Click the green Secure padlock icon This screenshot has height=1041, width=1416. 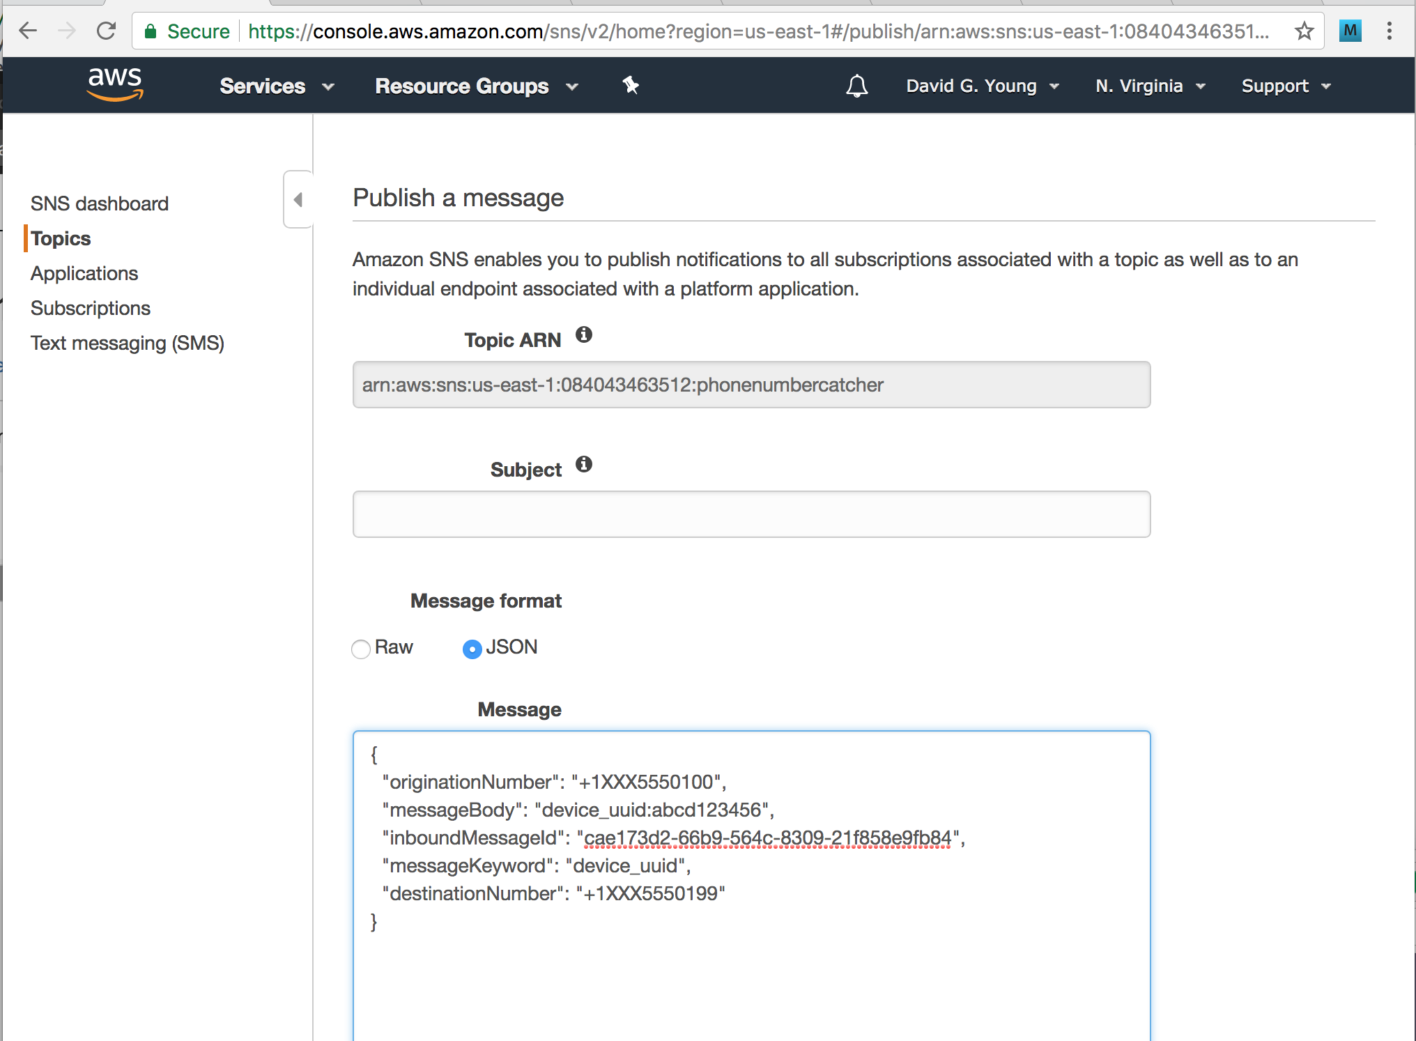[150, 31]
